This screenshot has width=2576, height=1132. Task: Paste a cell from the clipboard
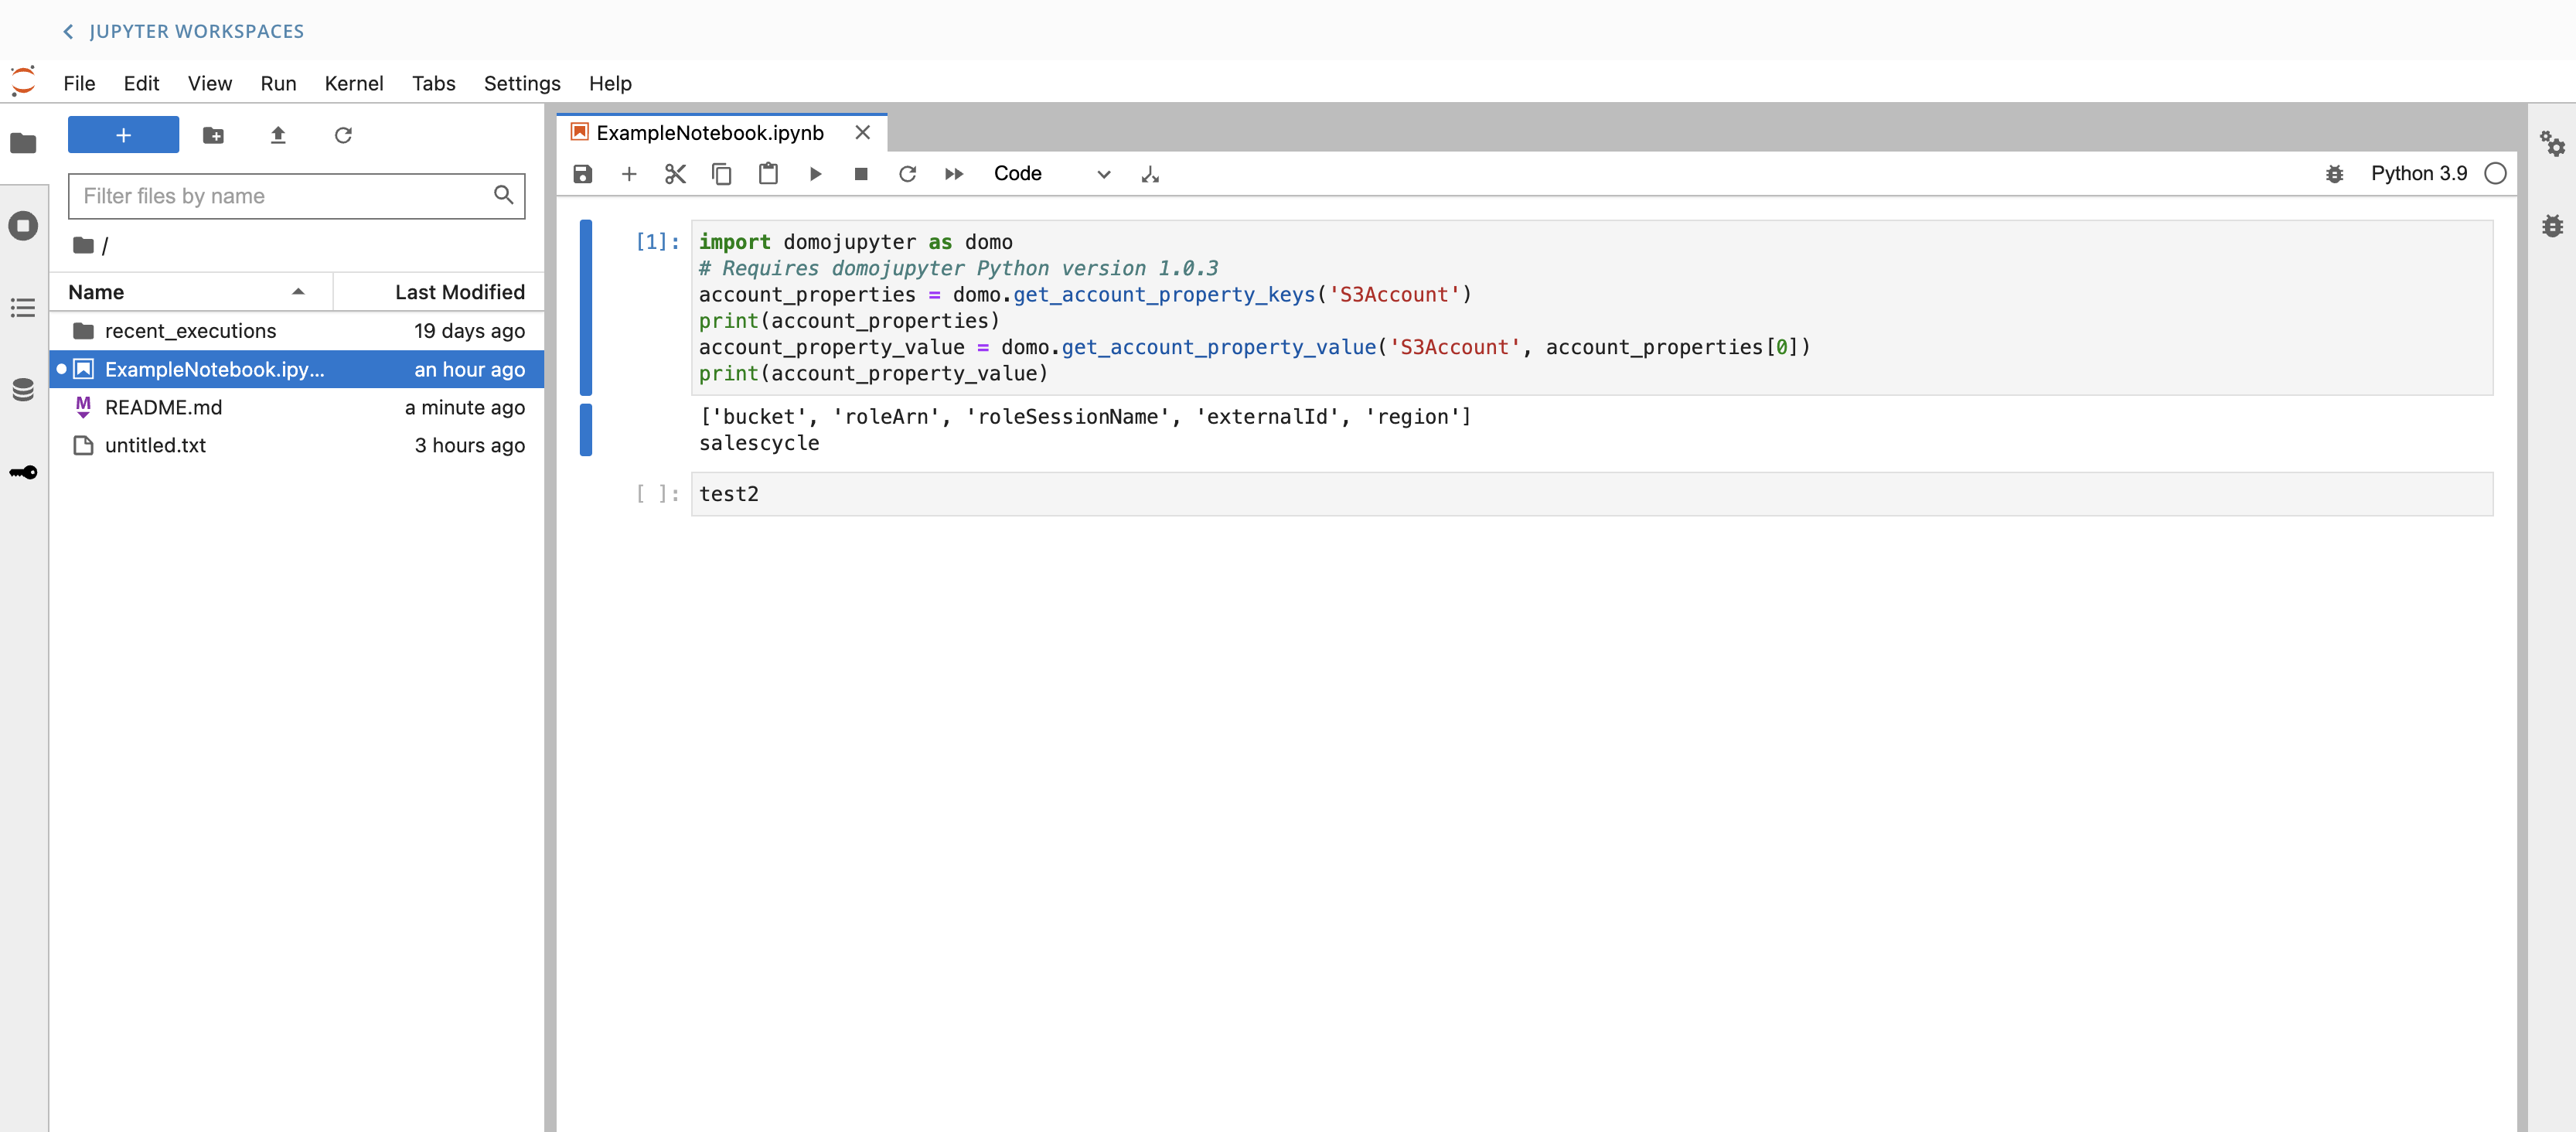coord(768,173)
